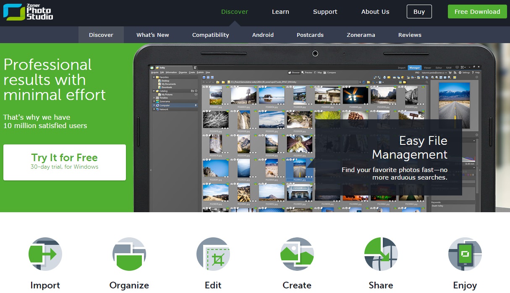Click the Zoner Photo Studio logo
Image resolution: width=510 pixels, height=293 pixels.
coord(28,12)
